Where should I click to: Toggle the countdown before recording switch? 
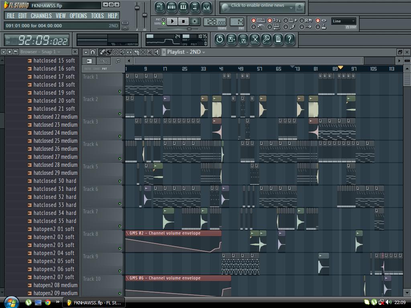(270, 20)
